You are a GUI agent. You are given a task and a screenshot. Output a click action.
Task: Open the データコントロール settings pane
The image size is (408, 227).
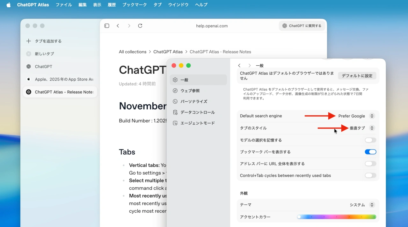click(x=197, y=112)
